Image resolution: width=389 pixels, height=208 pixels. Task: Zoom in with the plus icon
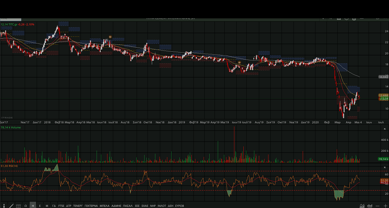pyautogui.click(x=386, y=206)
